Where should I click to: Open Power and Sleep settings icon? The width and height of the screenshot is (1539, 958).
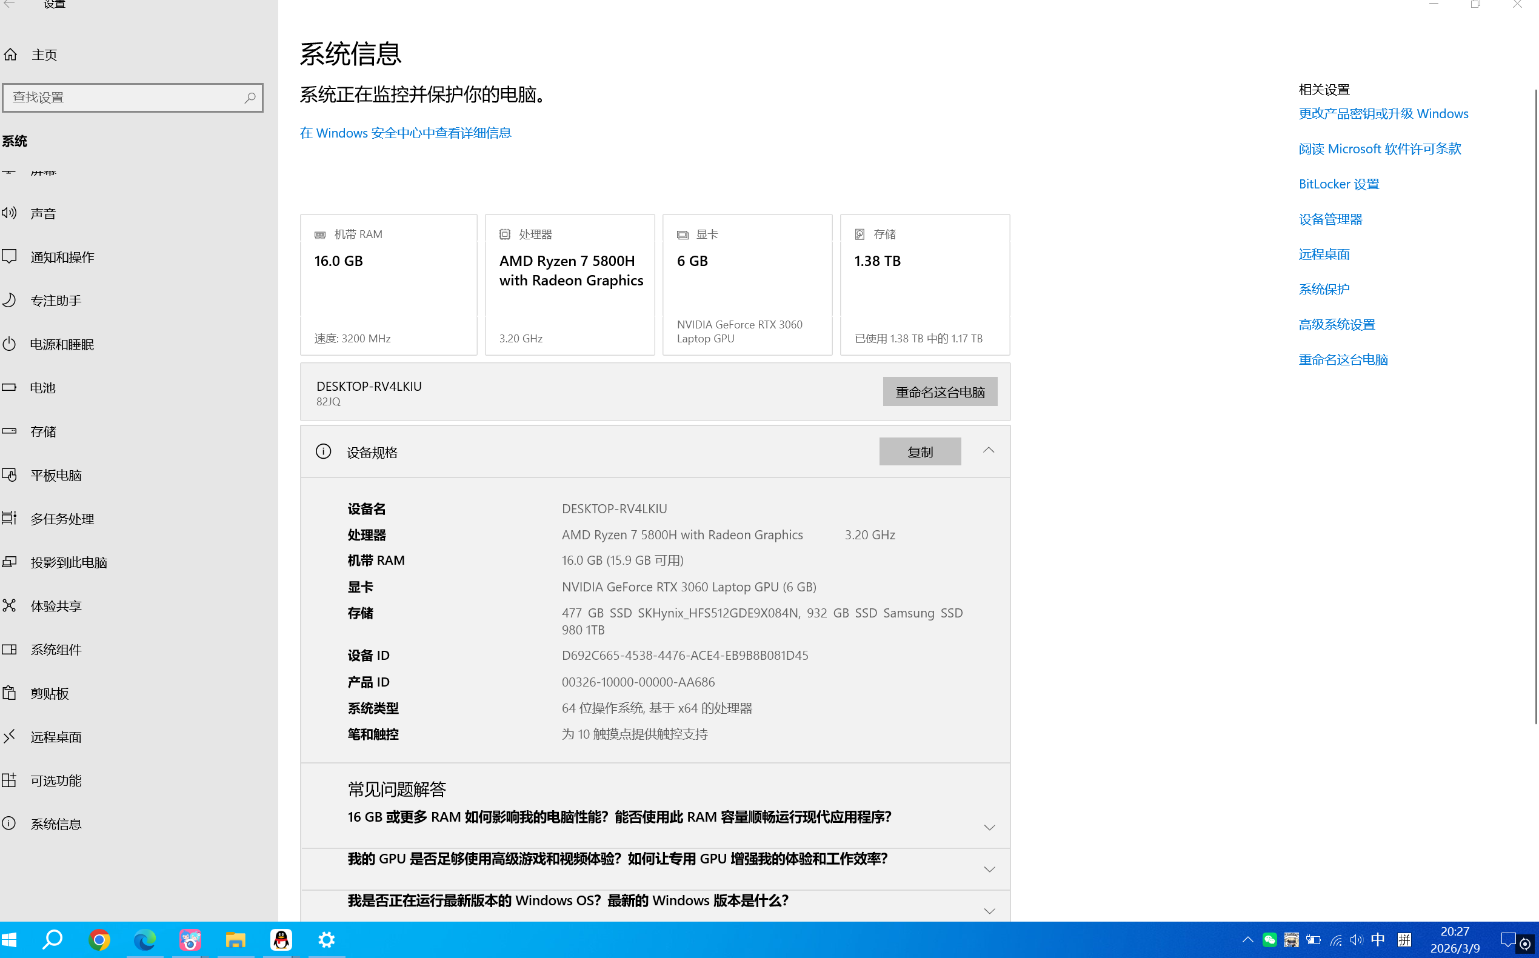9,344
